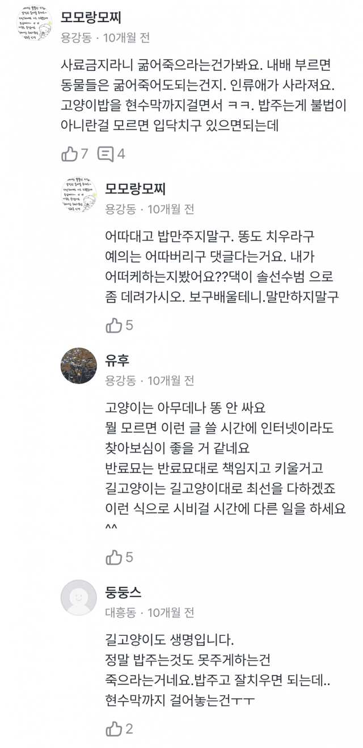View 유후's profile photo

(78, 366)
